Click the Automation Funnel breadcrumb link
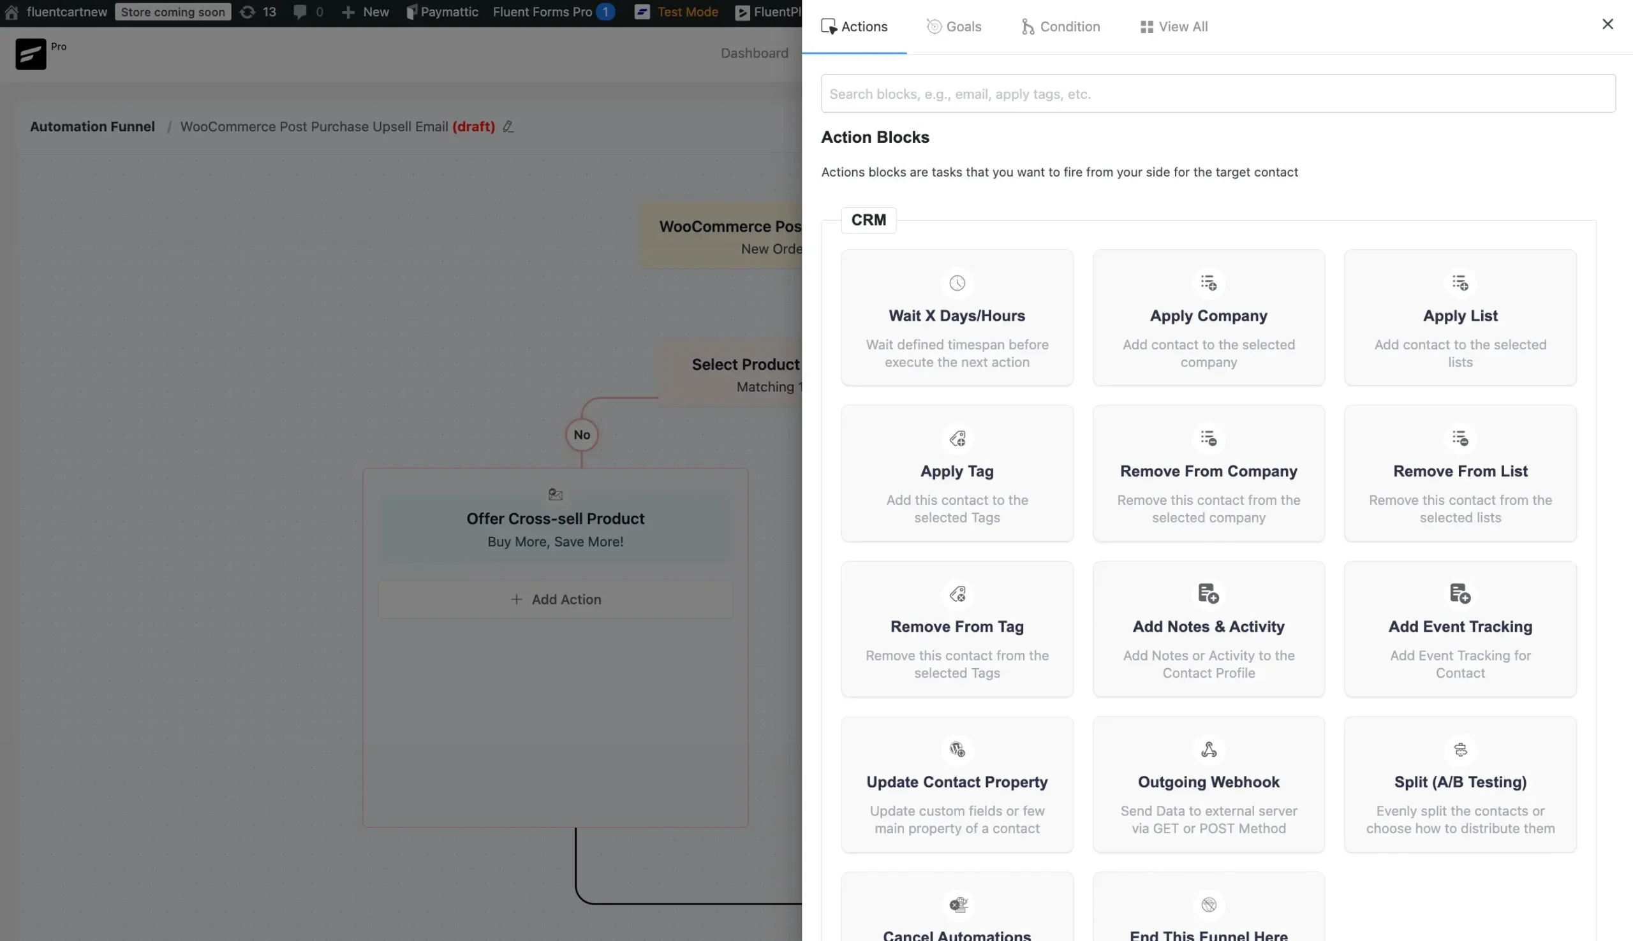 pos(92,127)
